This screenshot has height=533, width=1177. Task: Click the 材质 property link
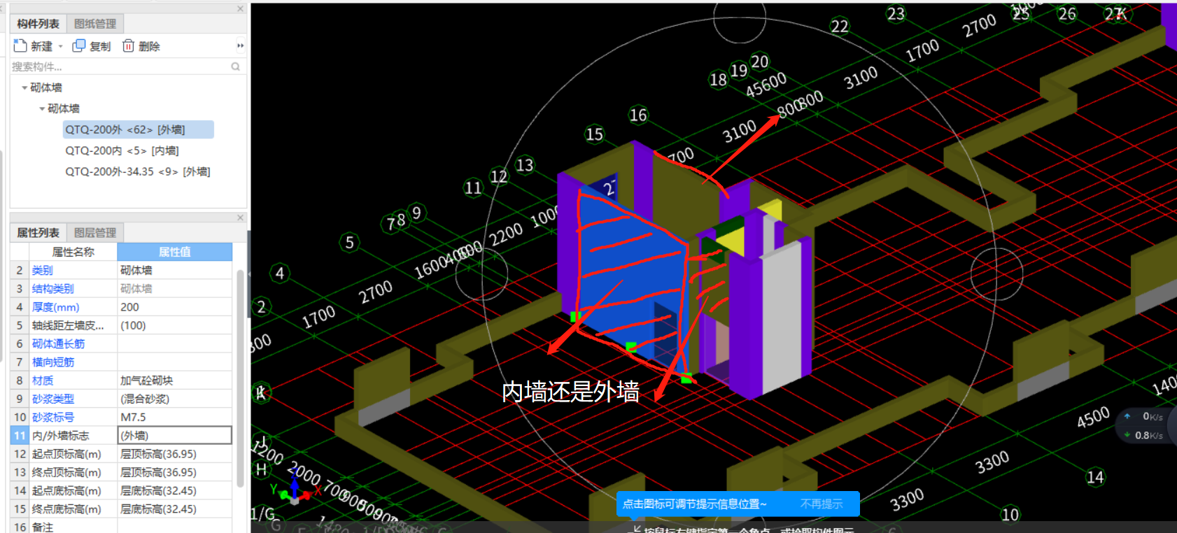pyautogui.click(x=42, y=381)
